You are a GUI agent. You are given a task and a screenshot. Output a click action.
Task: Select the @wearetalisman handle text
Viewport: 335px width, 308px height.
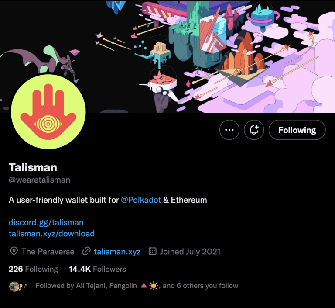pyautogui.click(x=39, y=180)
